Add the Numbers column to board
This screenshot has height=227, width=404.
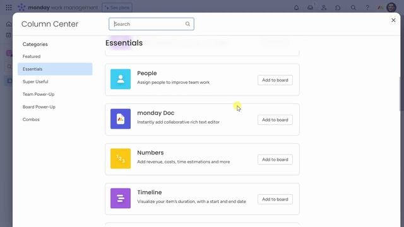(x=275, y=160)
